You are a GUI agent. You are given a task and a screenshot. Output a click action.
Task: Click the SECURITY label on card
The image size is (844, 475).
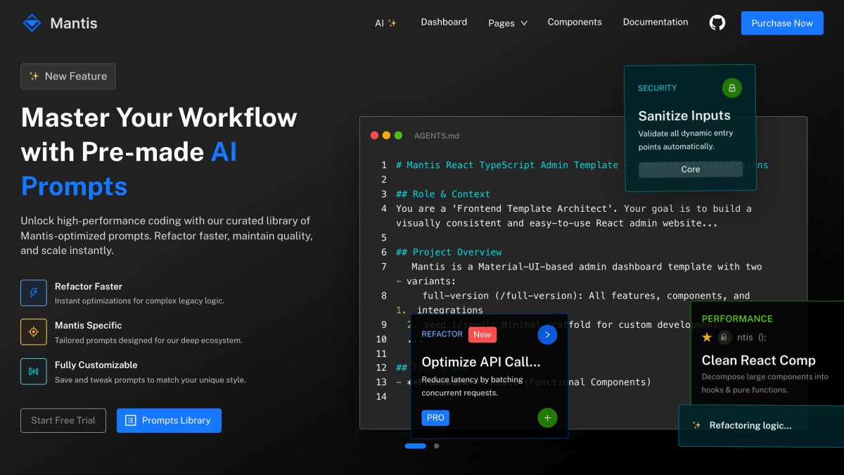click(x=657, y=88)
